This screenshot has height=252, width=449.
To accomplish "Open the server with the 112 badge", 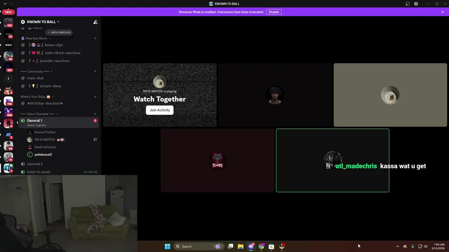I will (8, 22).
